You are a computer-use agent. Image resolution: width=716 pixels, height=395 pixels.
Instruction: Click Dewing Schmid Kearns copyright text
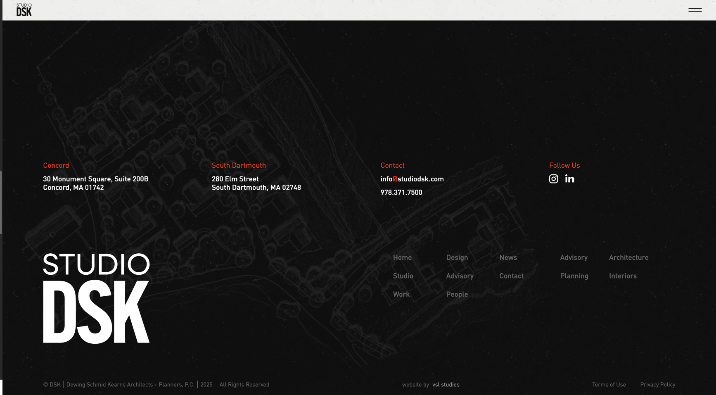click(130, 385)
